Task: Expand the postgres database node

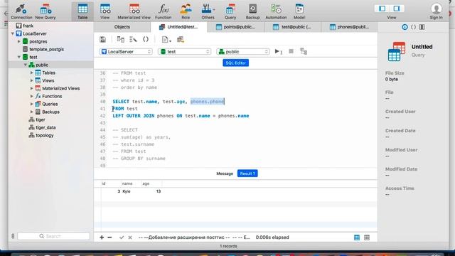Action: (x=19, y=41)
